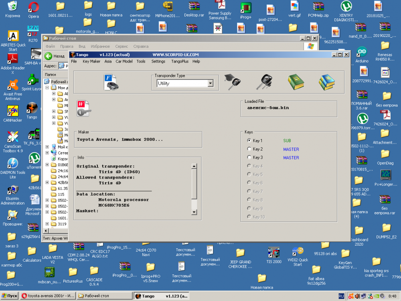
Task: Open the Transponder Type dropdown
Action: pos(210,83)
